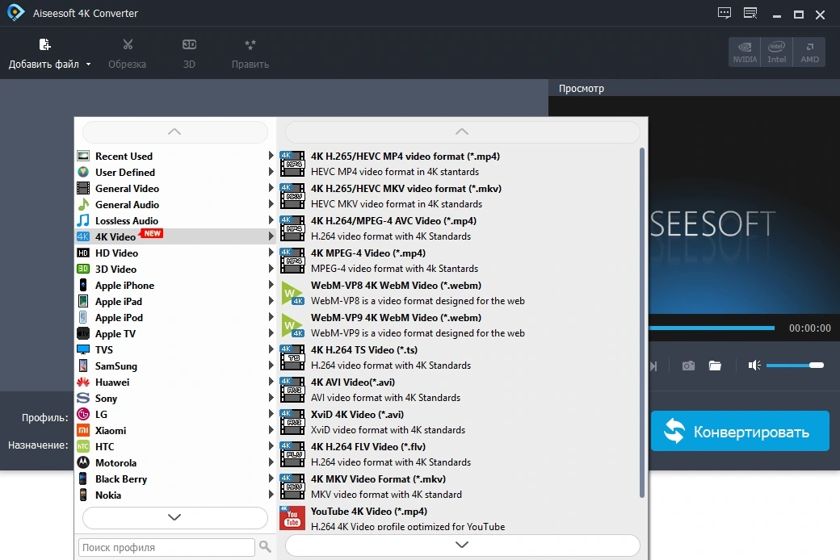Expand the 3D Video submenu arrow
Screen dimensions: 840x560
coord(271,268)
